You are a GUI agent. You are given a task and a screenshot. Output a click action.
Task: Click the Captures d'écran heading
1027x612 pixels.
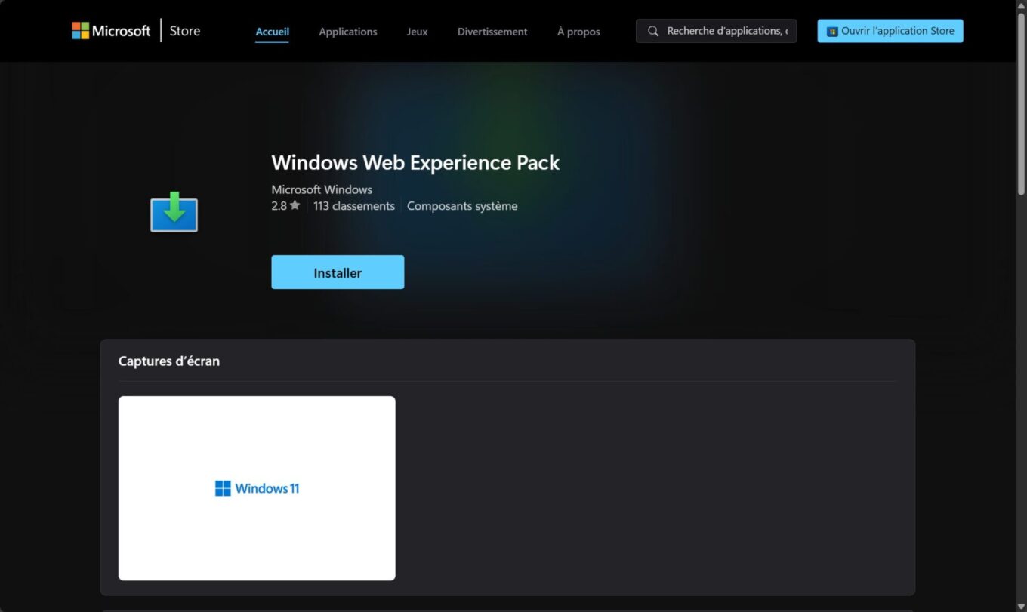point(169,361)
